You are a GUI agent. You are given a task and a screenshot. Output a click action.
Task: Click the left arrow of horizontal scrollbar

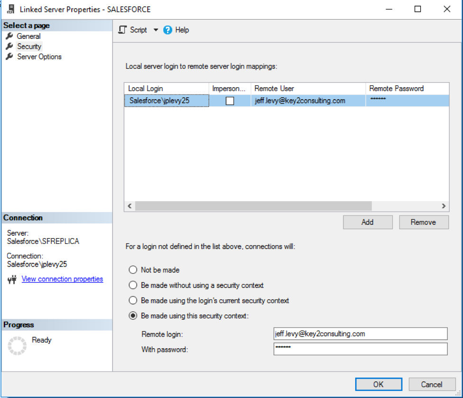(130, 206)
